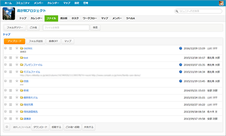Viewport: 226px width, 136px height.
Task: Open the ラベルA tab
Action: click(x=130, y=18)
